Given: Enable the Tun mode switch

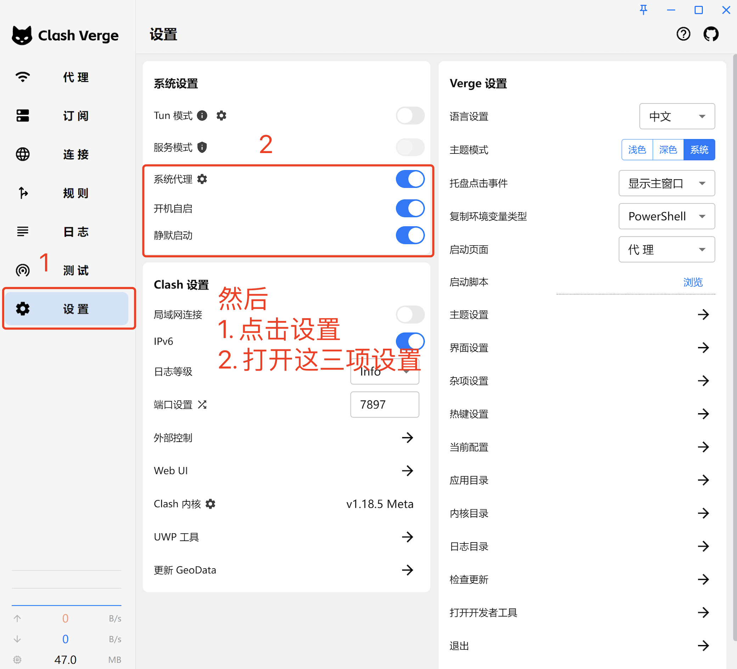Looking at the screenshot, I should (x=410, y=116).
